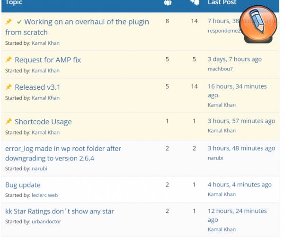Image resolution: width=284 pixels, height=237 pixels.
Task: Open the Request for AMP fix topic
Action: tap(48, 60)
